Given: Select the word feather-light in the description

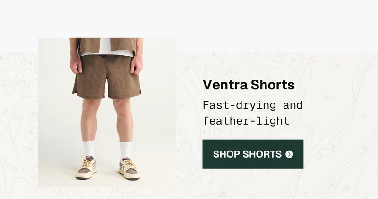Looking at the screenshot, I should [246, 121].
